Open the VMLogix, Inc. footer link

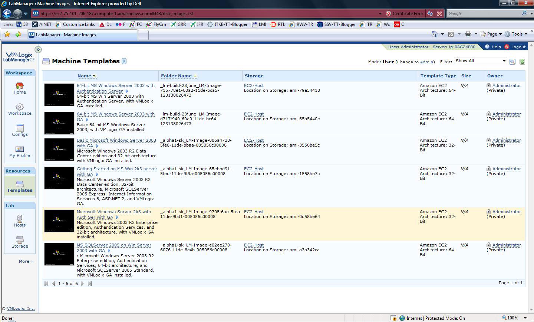[21, 308]
